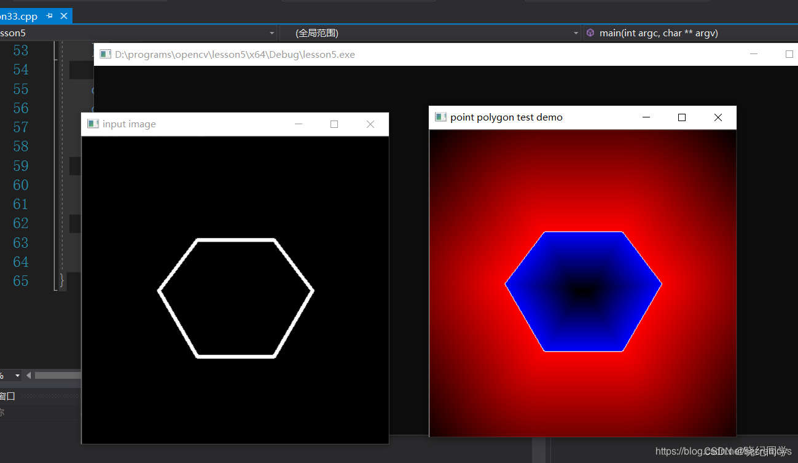Minimize the point polygon test demo window
This screenshot has height=463, width=798.
pyautogui.click(x=646, y=117)
